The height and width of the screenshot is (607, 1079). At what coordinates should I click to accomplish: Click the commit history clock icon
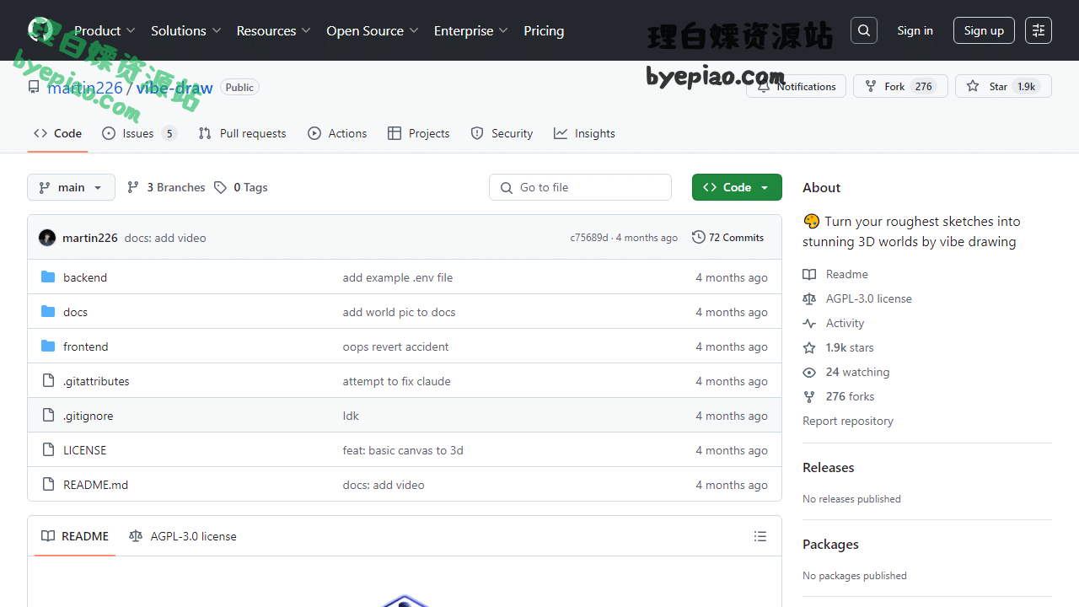698,238
